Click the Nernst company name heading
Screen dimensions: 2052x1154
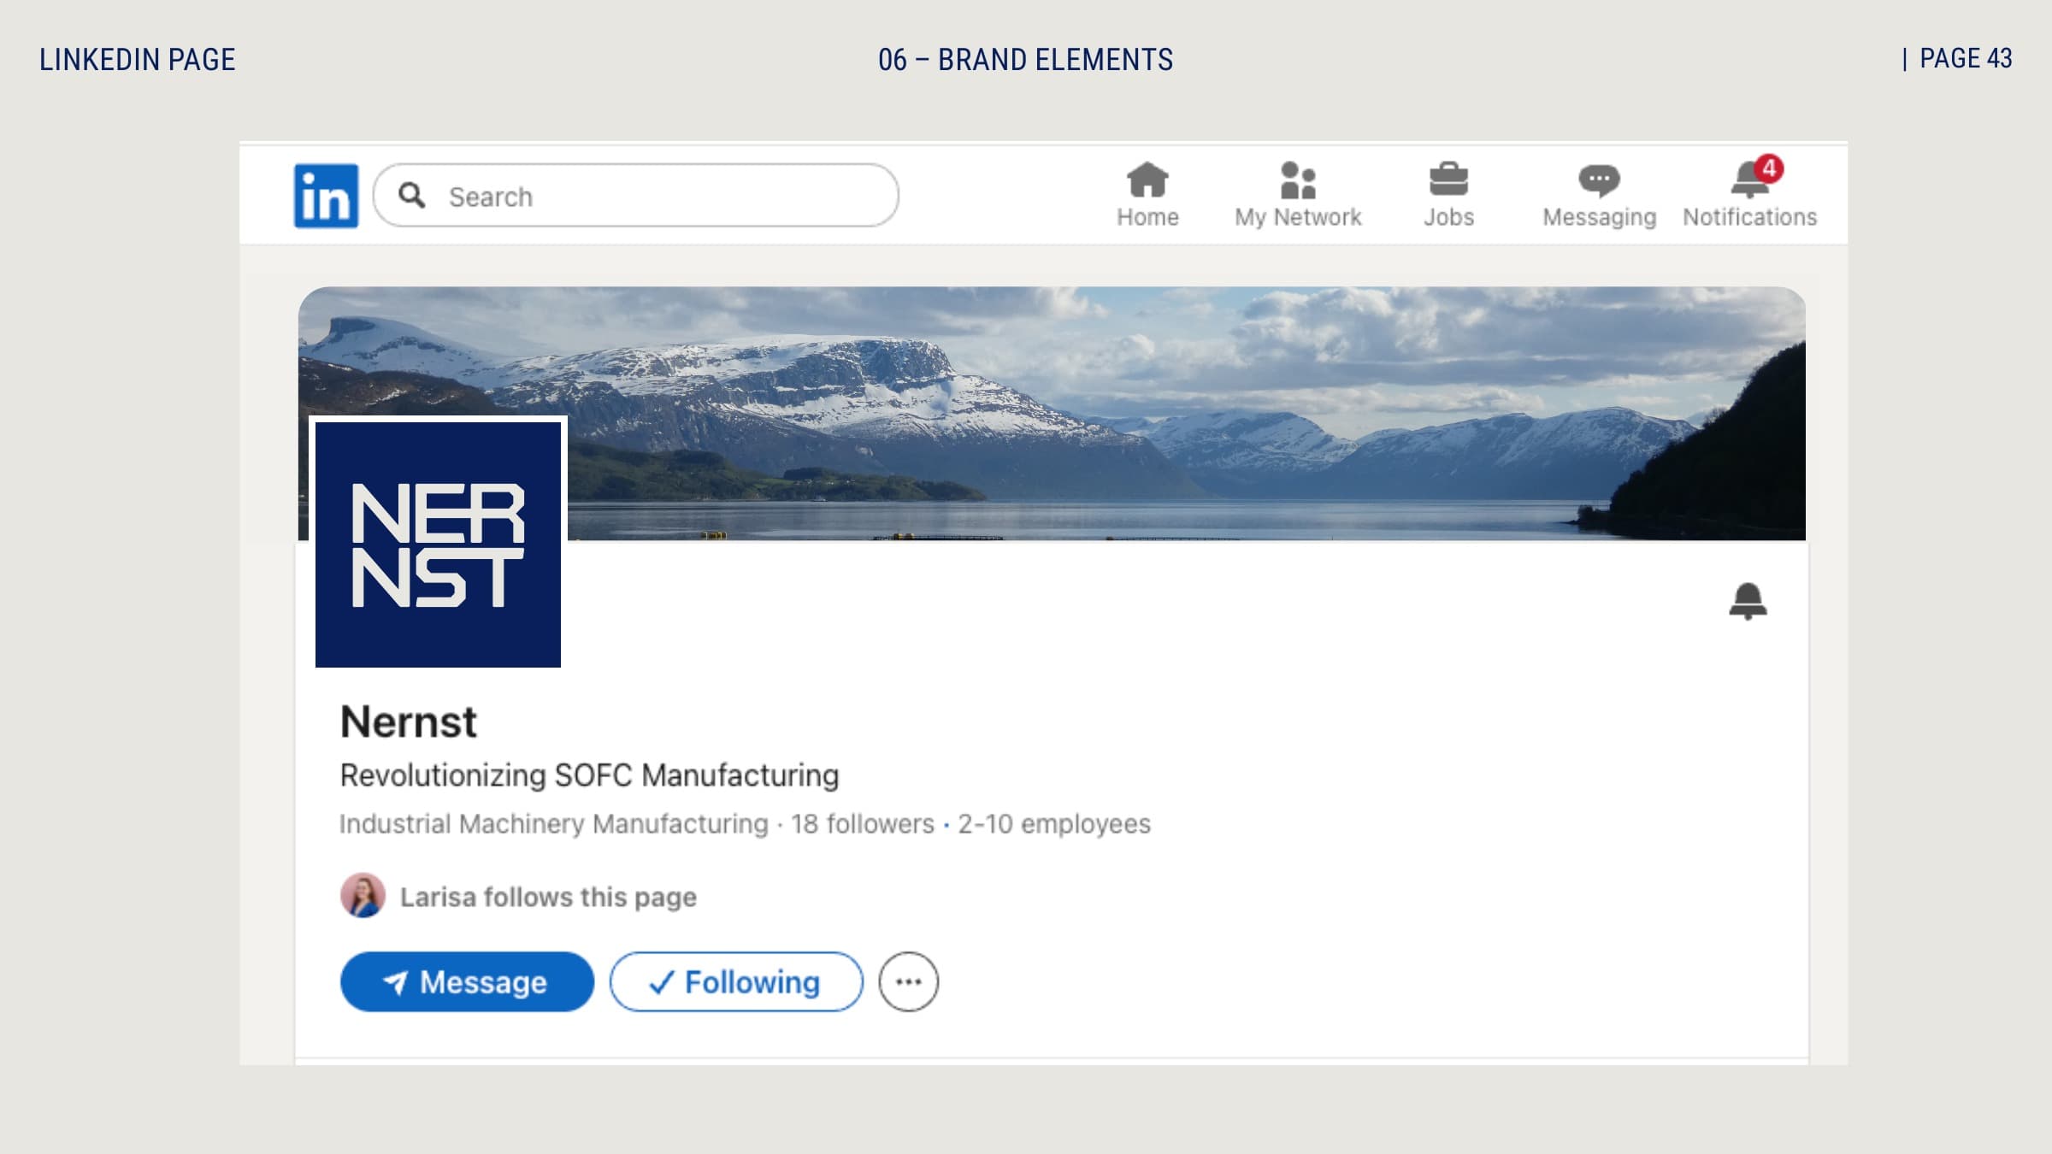coord(408,721)
